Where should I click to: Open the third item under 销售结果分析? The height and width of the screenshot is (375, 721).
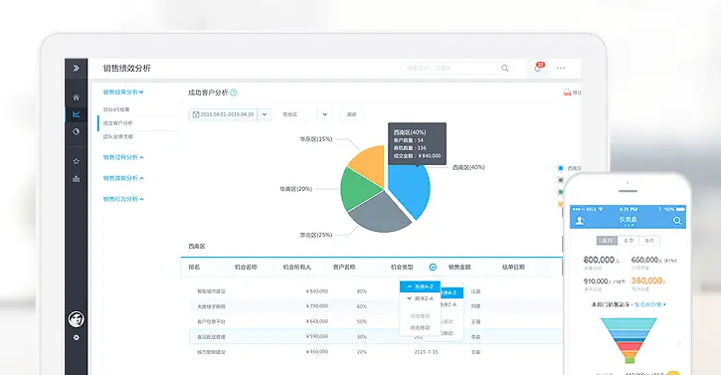pos(118,136)
